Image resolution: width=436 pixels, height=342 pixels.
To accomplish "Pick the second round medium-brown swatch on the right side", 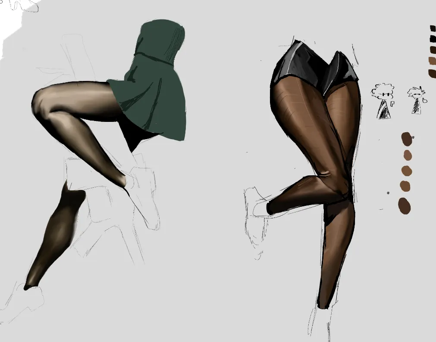I will tap(408, 155).
